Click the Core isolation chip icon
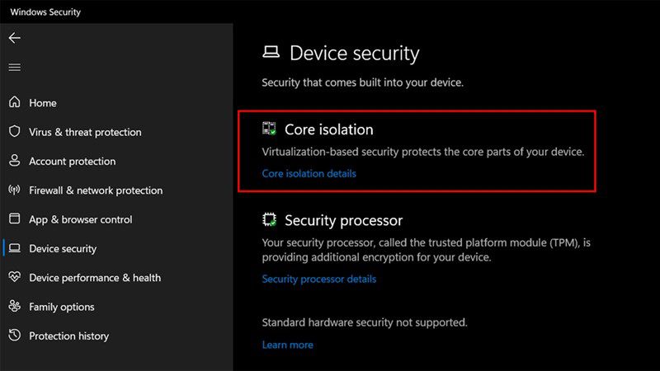Viewport: 660px width, 371px height. point(269,129)
